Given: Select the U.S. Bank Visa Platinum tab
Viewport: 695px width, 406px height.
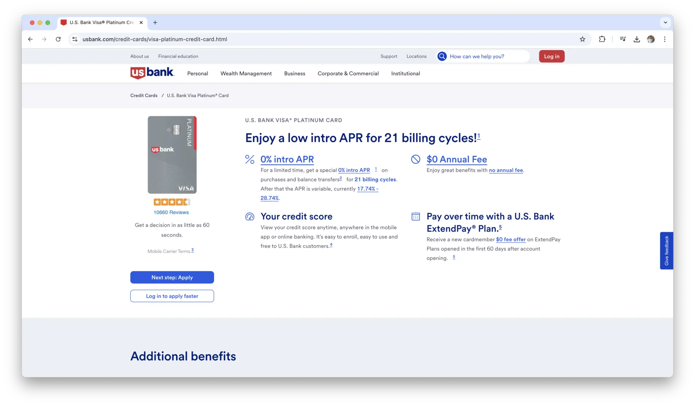Looking at the screenshot, I should 102,23.
